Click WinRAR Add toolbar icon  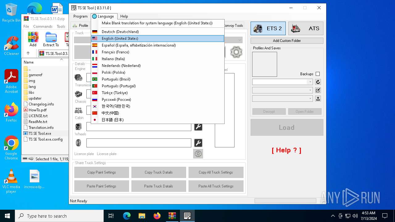33,39
